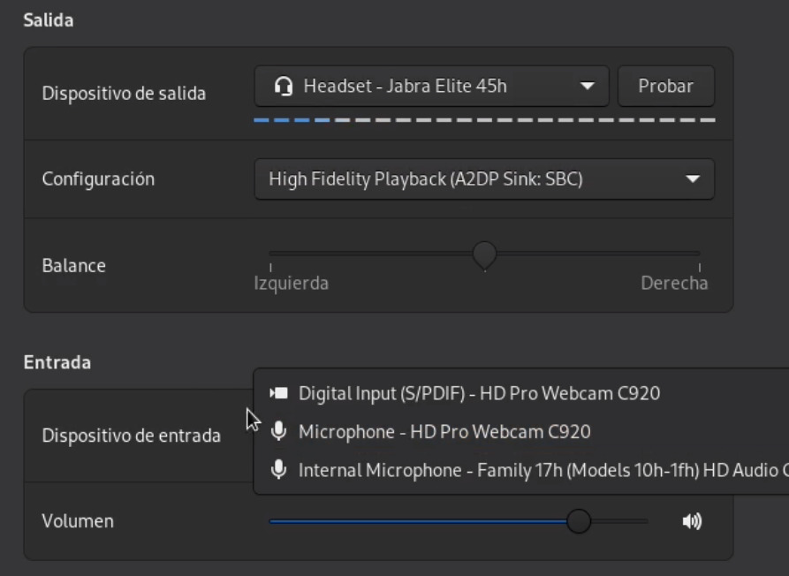Click the headset icon in output device selector
Image resolution: width=789 pixels, height=576 pixels.
click(284, 86)
